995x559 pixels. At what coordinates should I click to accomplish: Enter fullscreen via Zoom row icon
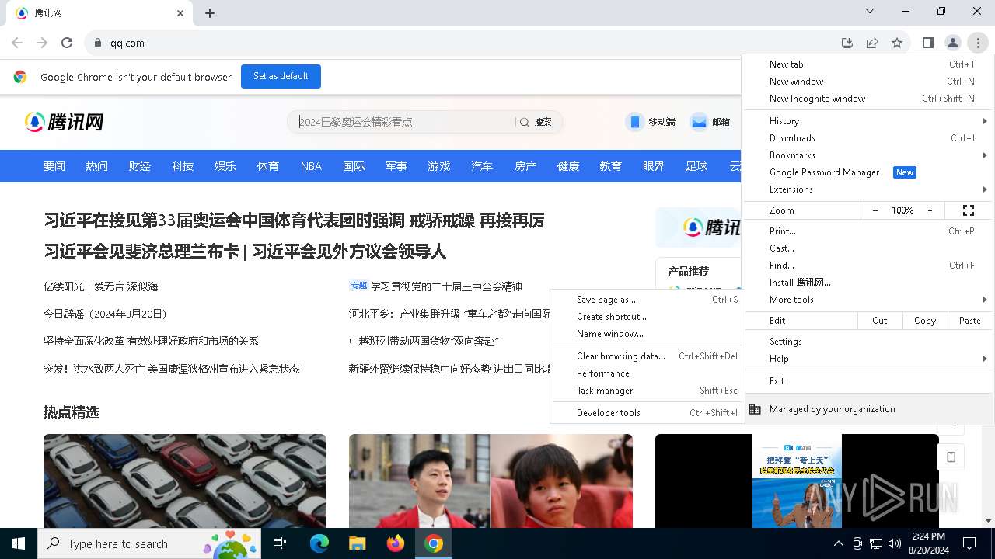969,210
